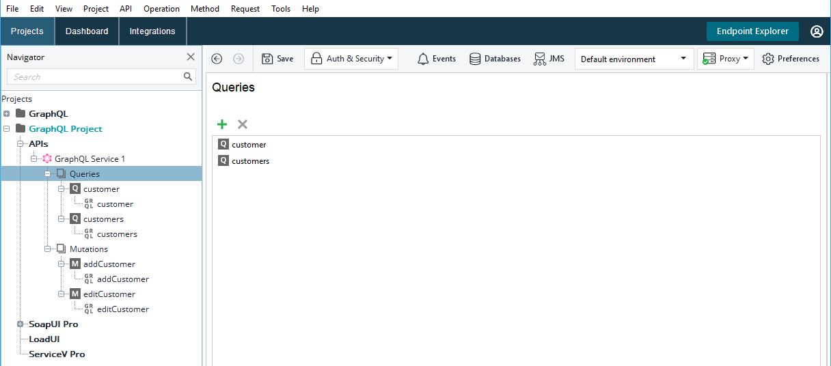The height and width of the screenshot is (366, 831).
Task: Switch to the Dashboard tab
Action: [x=87, y=31]
